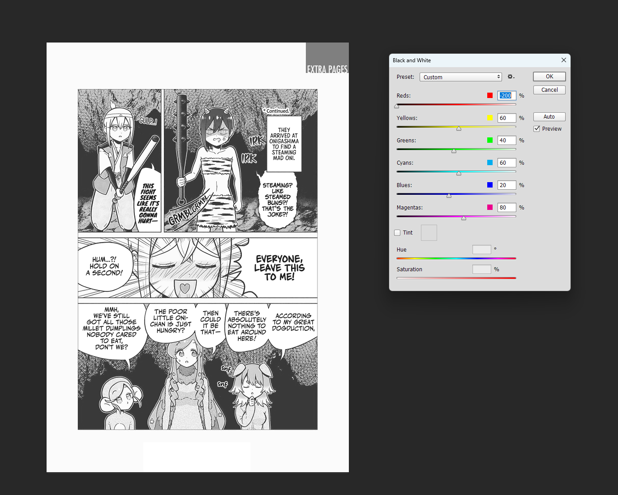Viewport: 618px width, 495px height.
Task: Click the magenta color swatch beside Magentas
Action: coord(490,207)
